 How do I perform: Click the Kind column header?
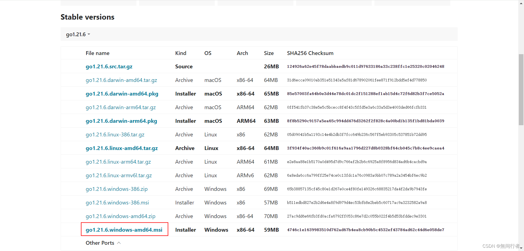[x=181, y=53]
